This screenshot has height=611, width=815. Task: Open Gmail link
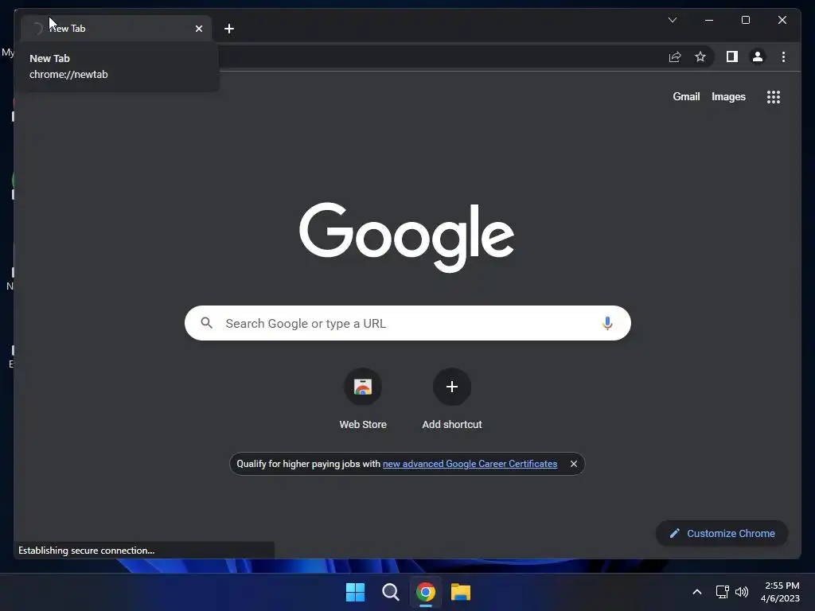pos(686,96)
